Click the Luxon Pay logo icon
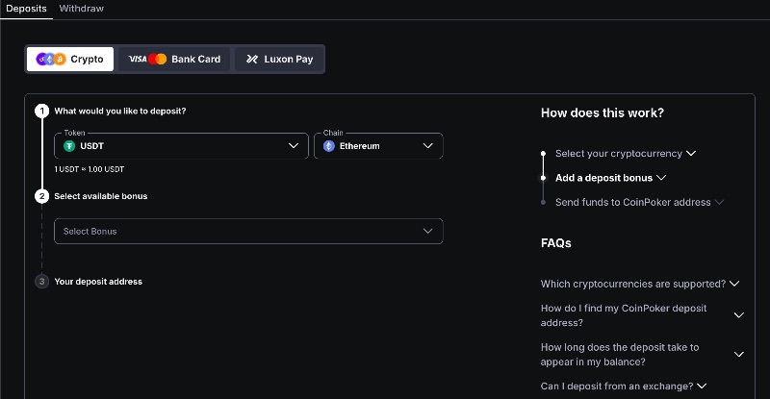The image size is (770, 399). point(252,59)
